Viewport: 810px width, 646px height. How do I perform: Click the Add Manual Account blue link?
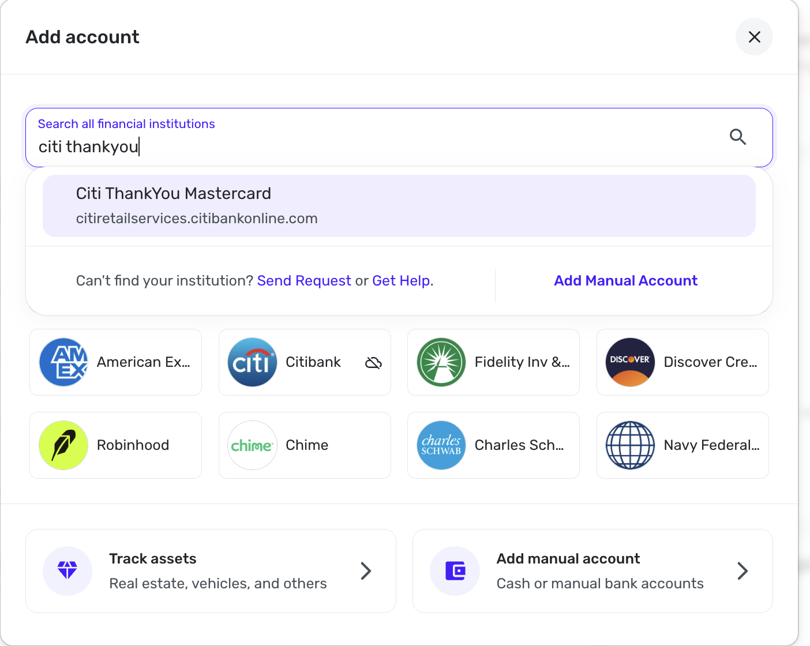tap(625, 281)
